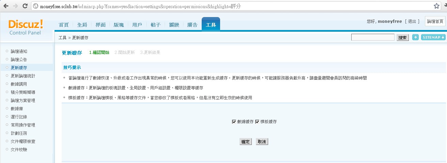Viewport: 447px width, 163px height.
Task: Click the 搜索 search button
Action: point(403,38)
